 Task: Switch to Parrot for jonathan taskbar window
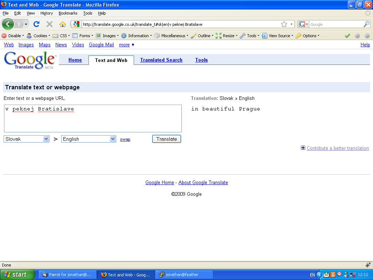click(x=67, y=275)
